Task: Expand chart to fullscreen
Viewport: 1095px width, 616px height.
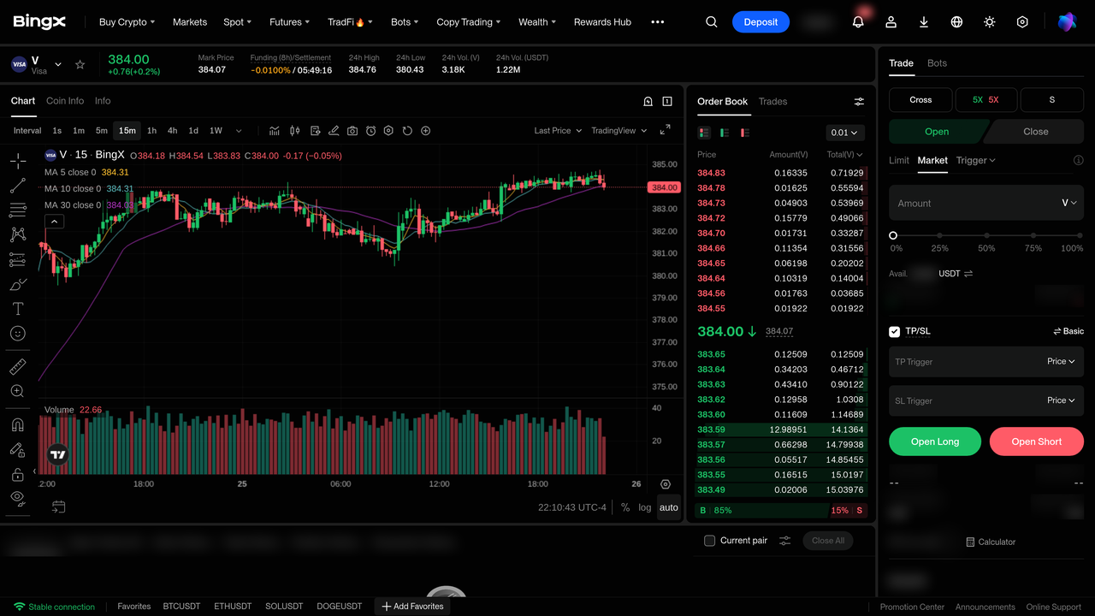Action: click(665, 130)
